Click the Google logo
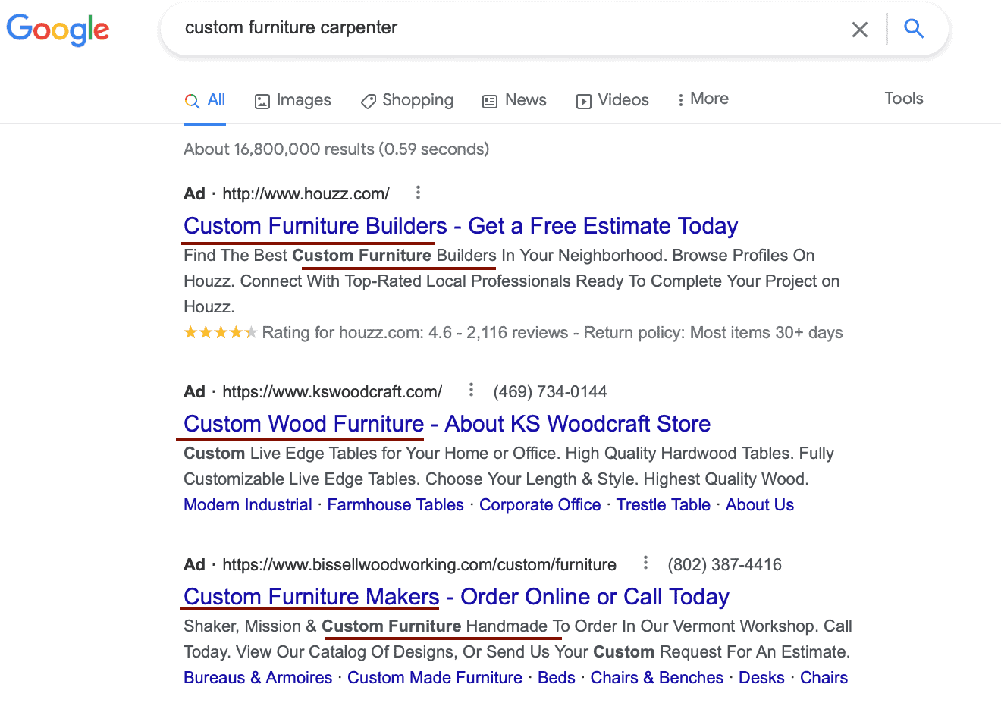Image resolution: width=1001 pixels, height=725 pixels. pos(58,30)
